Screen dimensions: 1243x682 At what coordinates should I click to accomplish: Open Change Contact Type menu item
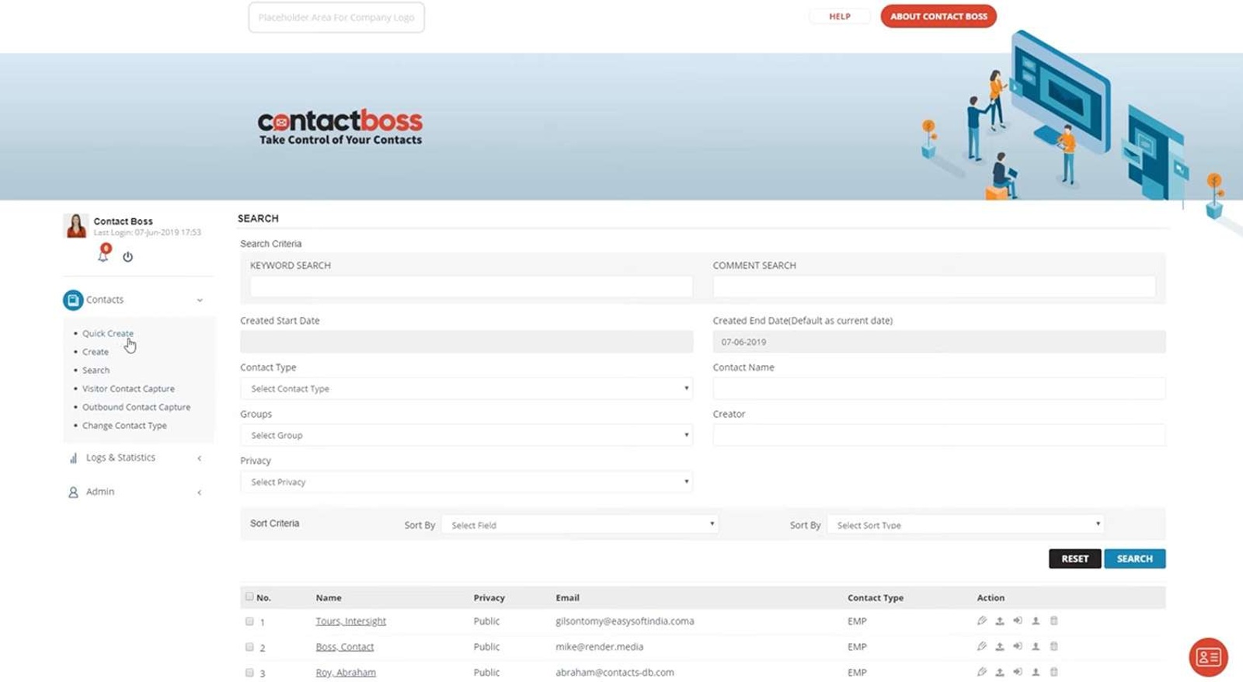(125, 426)
